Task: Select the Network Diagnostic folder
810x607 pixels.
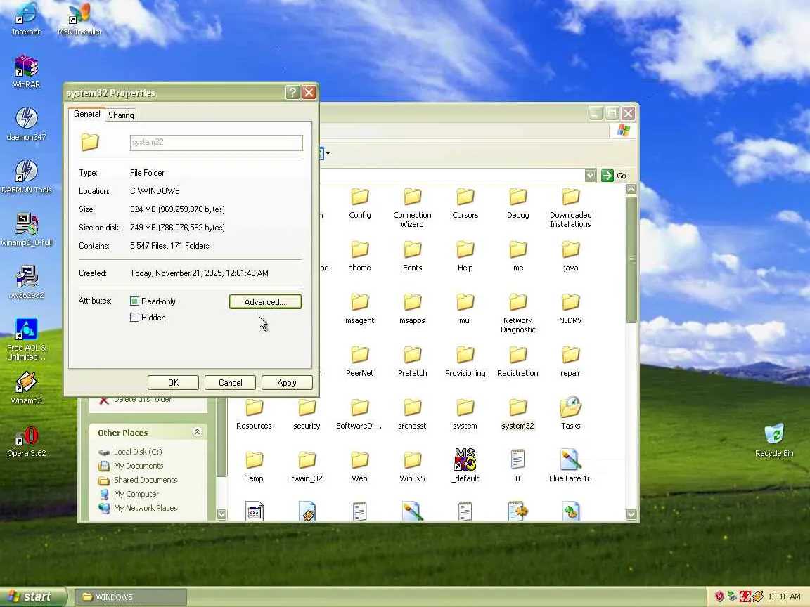Action: pyautogui.click(x=517, y=313)
